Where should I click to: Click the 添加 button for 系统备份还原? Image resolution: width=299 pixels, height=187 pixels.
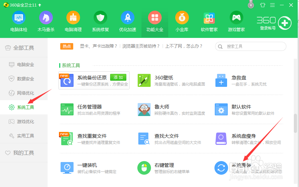coord(118,77)
